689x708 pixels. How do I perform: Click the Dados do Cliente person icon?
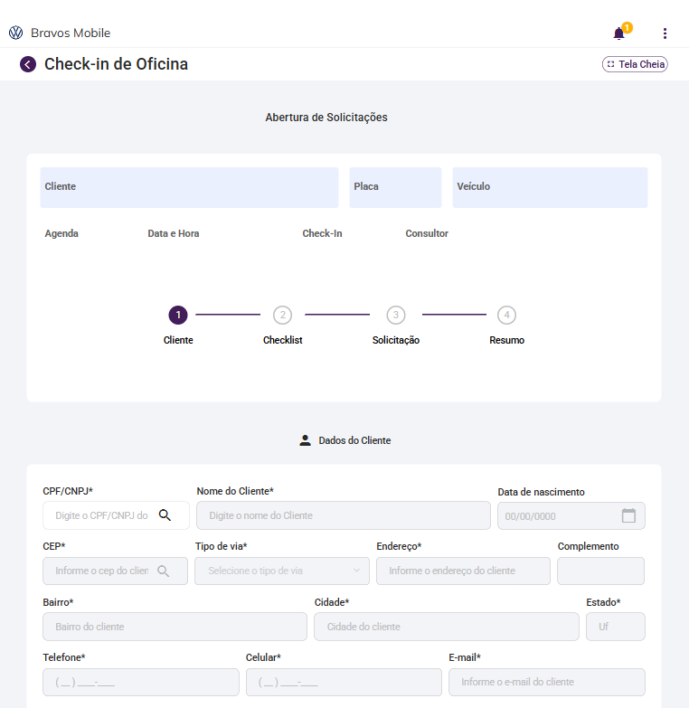tap(306, 441)
